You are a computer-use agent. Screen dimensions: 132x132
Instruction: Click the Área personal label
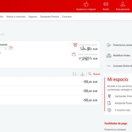click(x=123, y=9)
